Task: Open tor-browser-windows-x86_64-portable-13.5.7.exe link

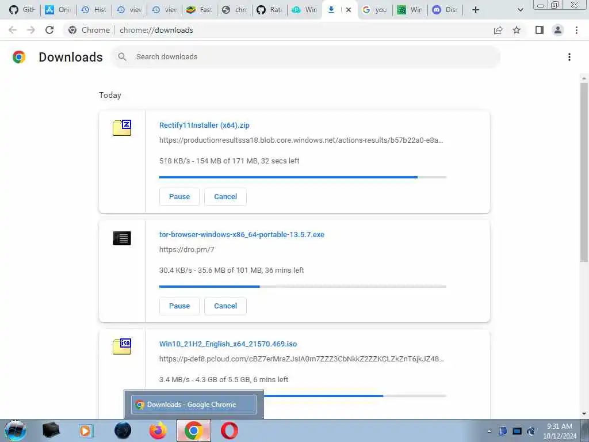Action: coord(242,235)
